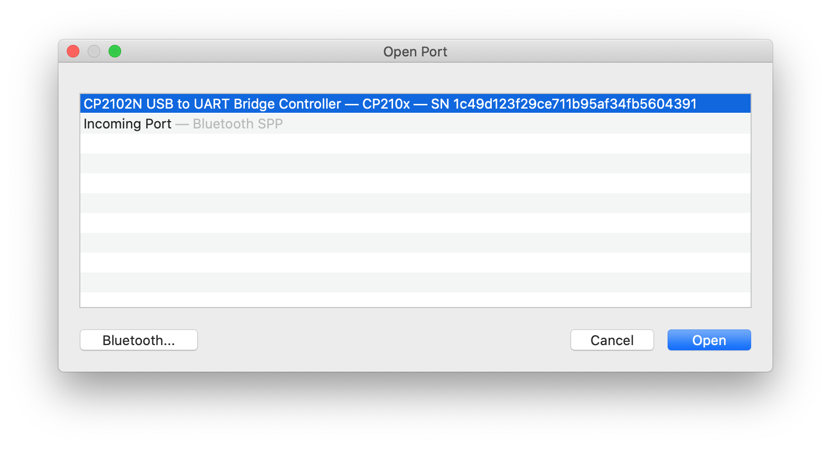
Task: Click the Bluetooth SPP label
Action: click(x=238, y=124)
